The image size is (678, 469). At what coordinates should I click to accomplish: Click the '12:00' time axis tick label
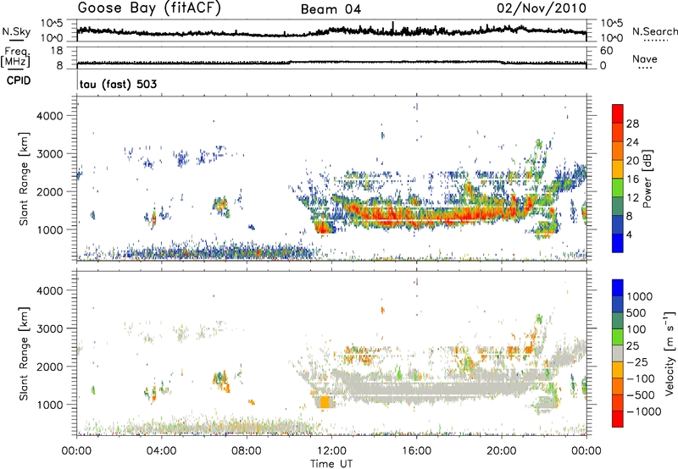pyautogui.click(x=331, y=451)
